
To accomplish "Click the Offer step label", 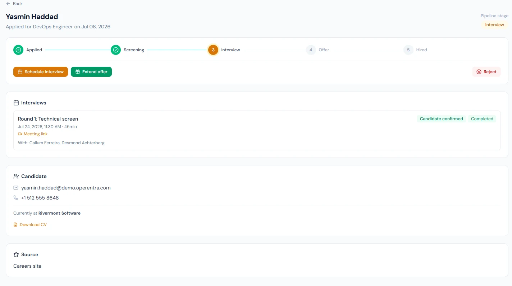I will [x=324, y=50].
